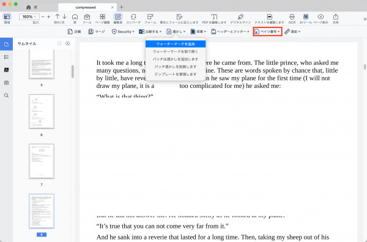Select the highlighted editor (編集者) pencil icon
This screenshot has height=242, width=367.
tap(118, 17)
